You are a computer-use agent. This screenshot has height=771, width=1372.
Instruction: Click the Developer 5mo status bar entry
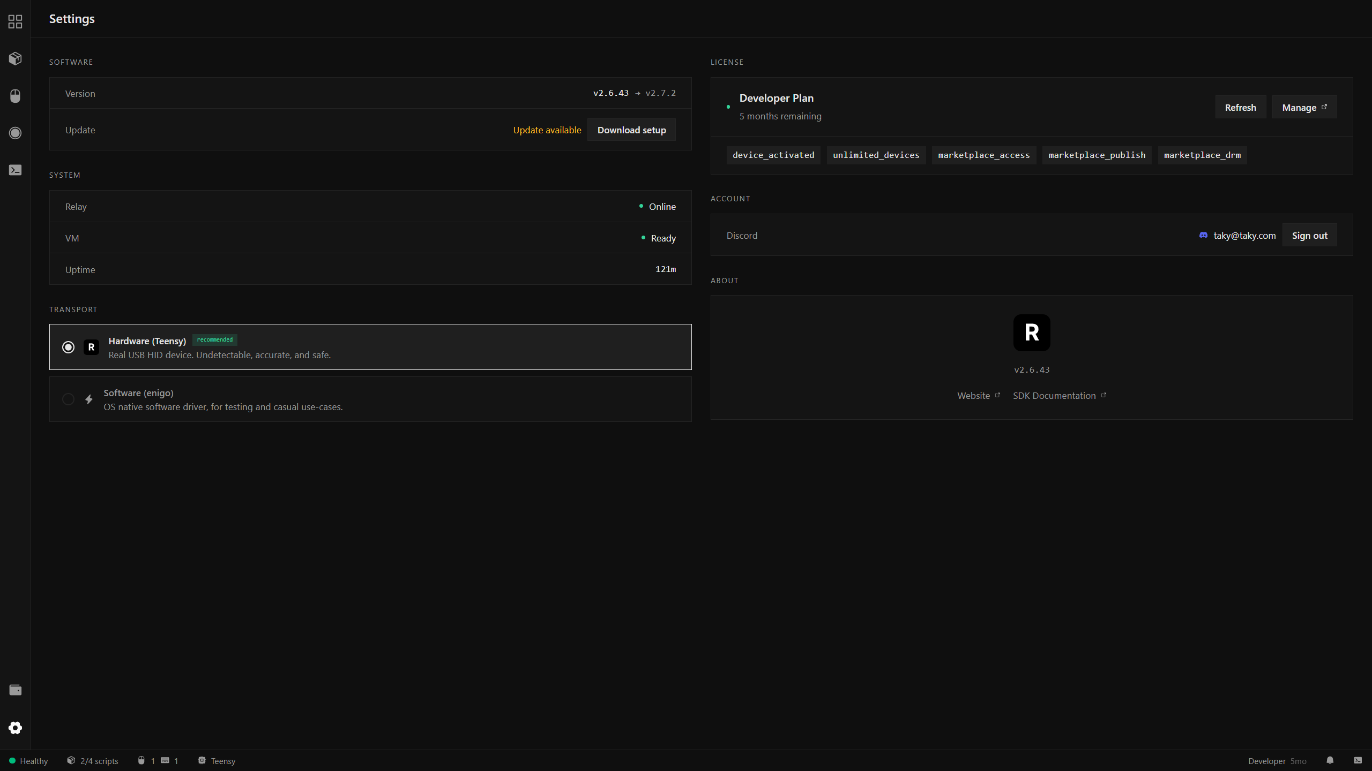click(x=1277, y=761)
